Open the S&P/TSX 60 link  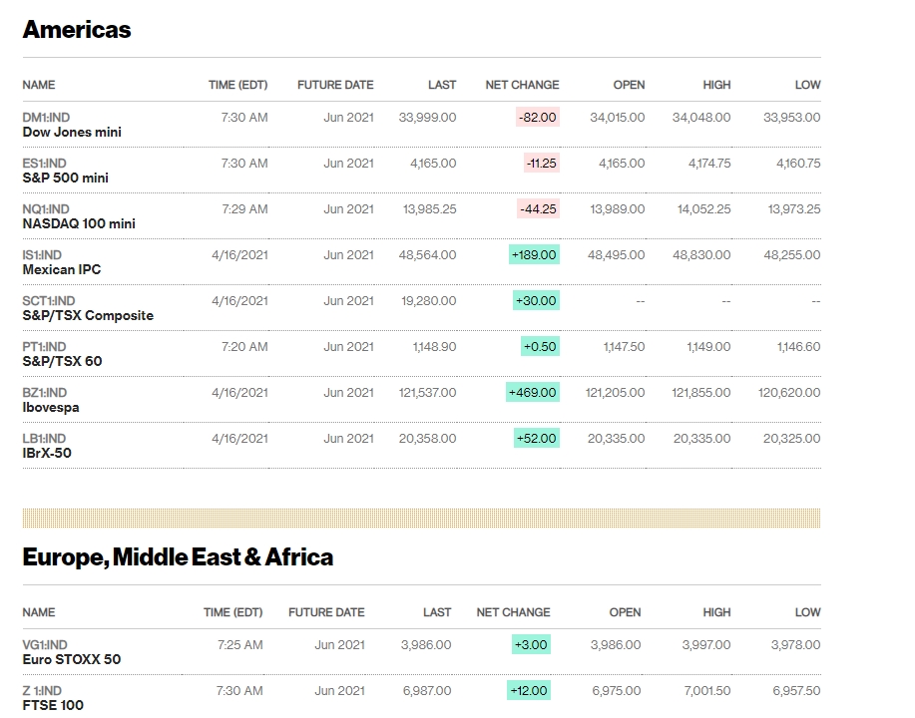click(x=62, y=361)
